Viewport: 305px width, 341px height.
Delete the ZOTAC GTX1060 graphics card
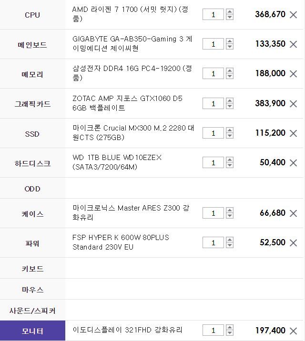(293, 104)
